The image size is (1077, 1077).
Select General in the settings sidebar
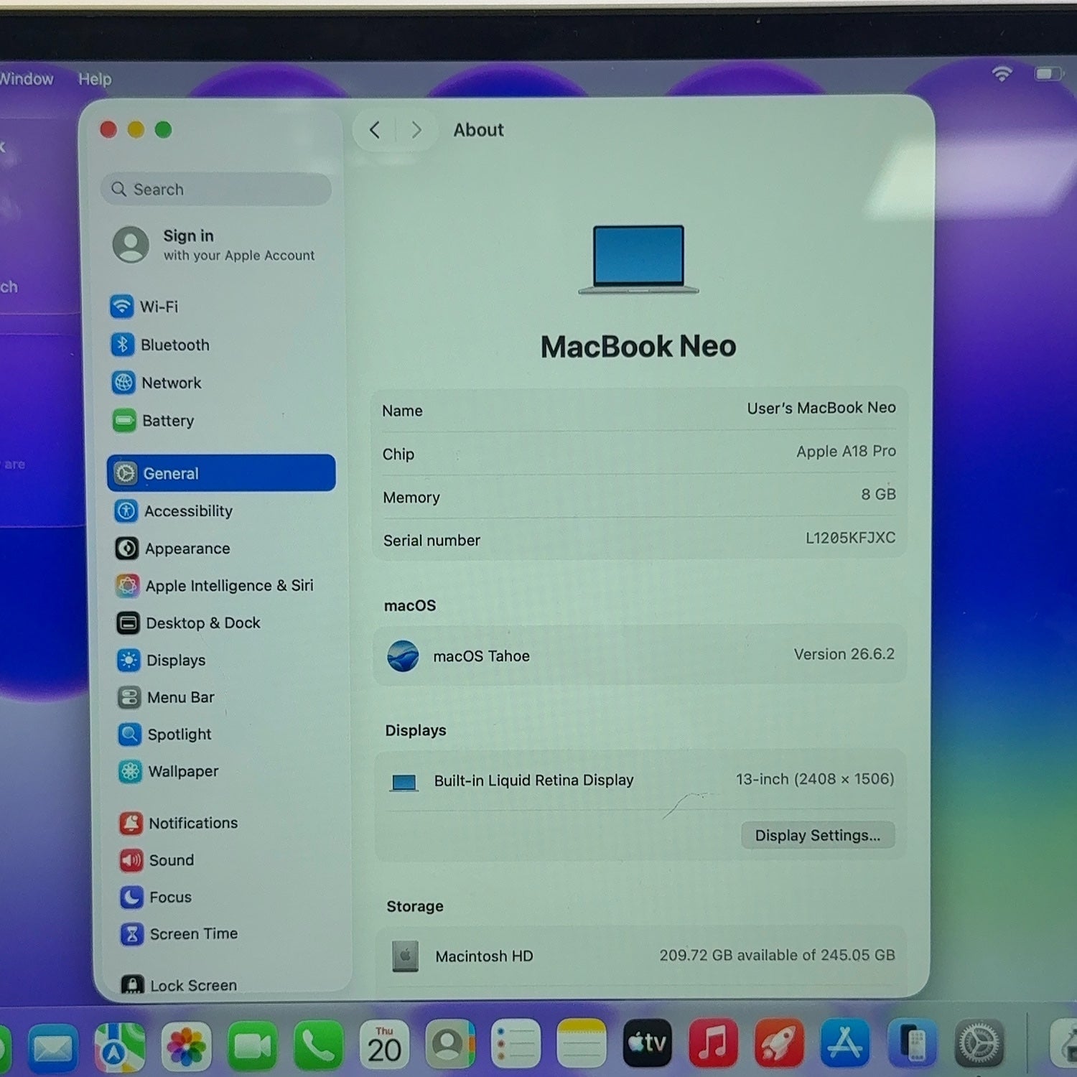[221, 473]
